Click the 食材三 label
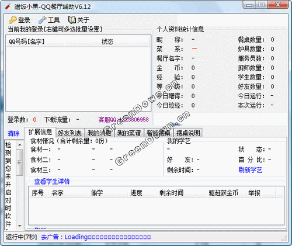Image resolution: width=292 pixels, height=246 pixels. [x=41, y=170]
